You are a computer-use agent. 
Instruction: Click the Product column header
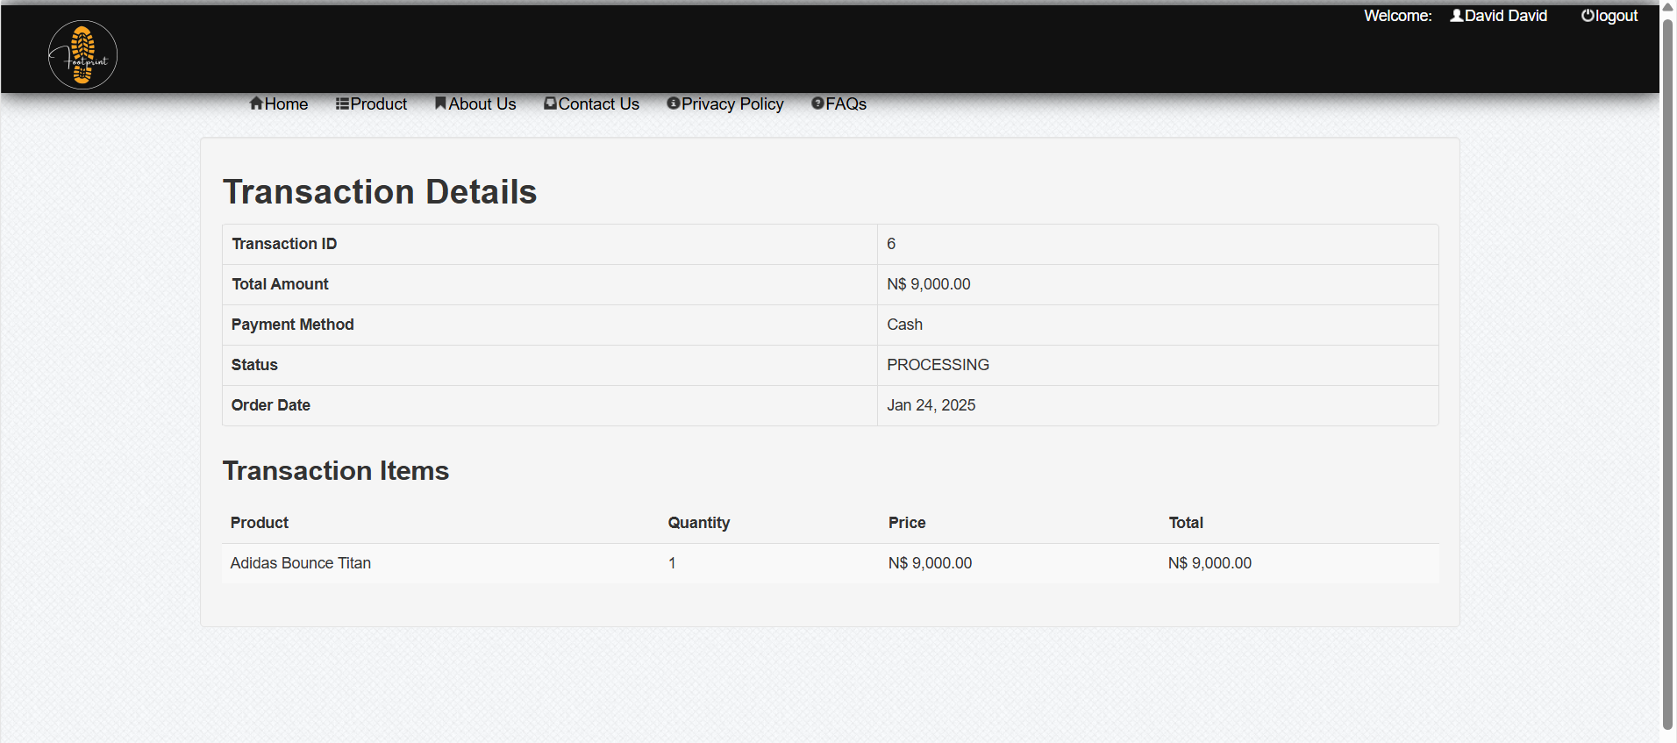[260, 523]
